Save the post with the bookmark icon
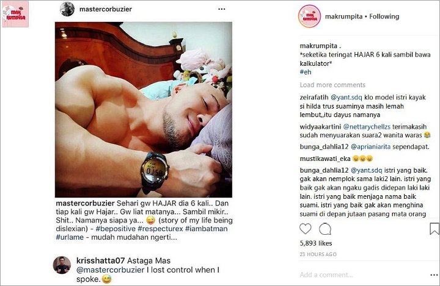 coord(435,229)
